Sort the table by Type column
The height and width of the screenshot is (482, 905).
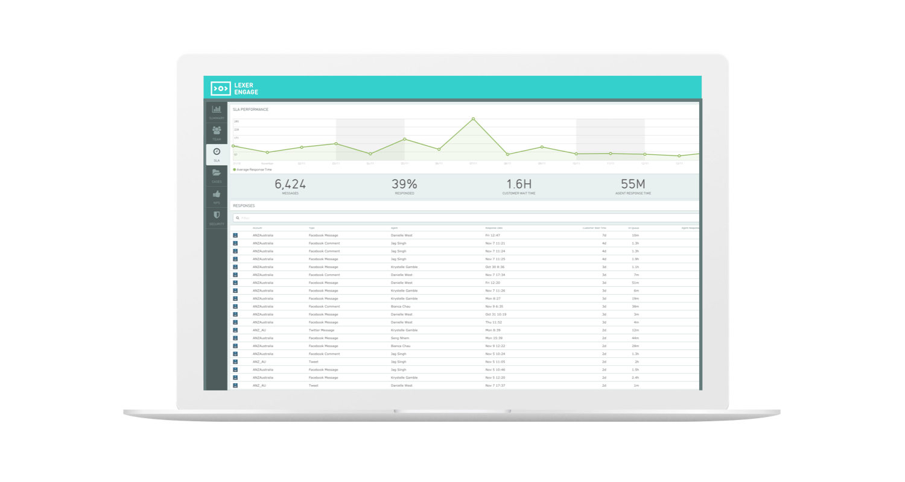[x=311, y=228]
